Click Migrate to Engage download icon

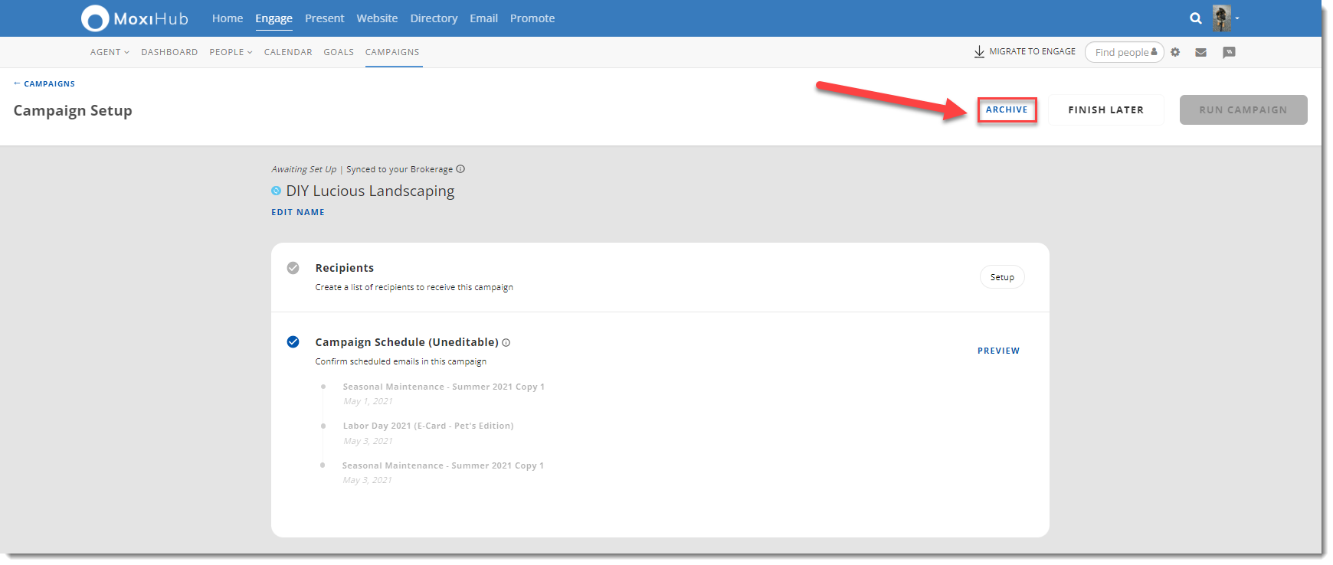click(979, 52)
